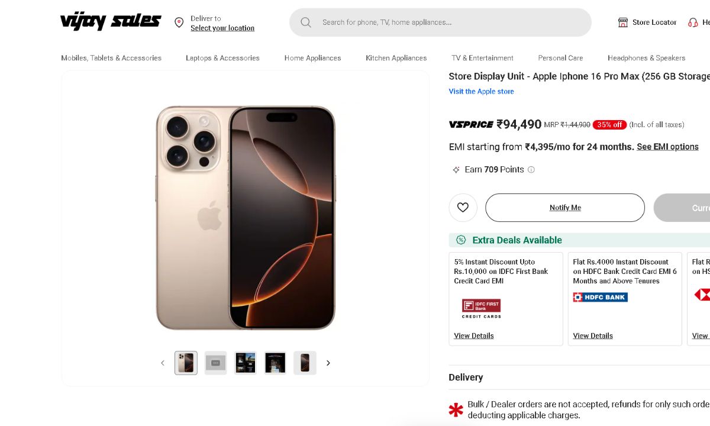Add product to wishlist heart
Image resolution: width=710 pixels, height=426 pixels.
pyautogui.click(x=463, y=208)
